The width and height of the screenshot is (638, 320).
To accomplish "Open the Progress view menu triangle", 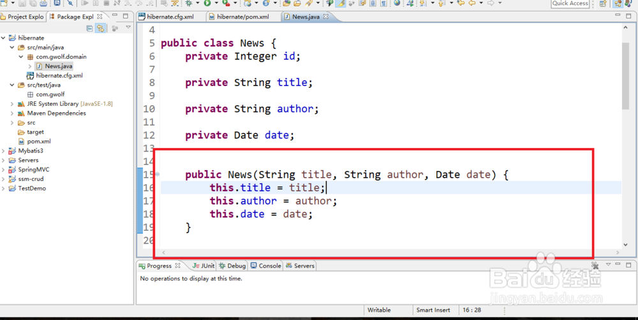I will pyautogui.click(x=608, y=265).
